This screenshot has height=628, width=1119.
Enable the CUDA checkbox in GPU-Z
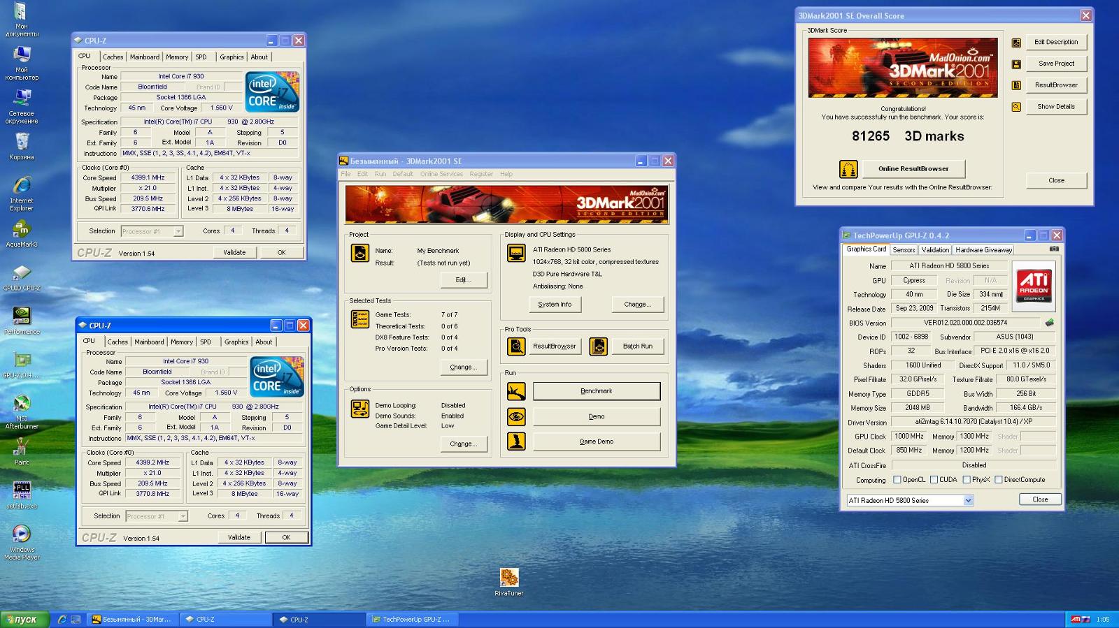(x=934, y=480)
